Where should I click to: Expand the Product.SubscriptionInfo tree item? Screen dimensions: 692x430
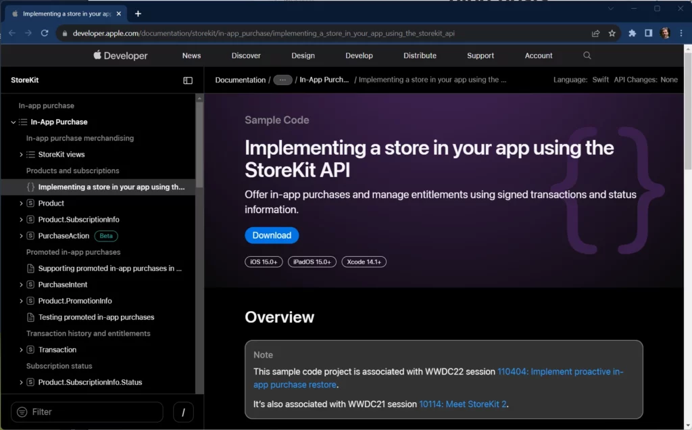[x=21, y=220]
